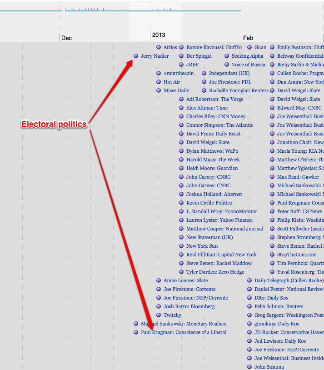Viewport: 324px width, 370px height.
Task: Click the Electoral politics annotation label
Action: (x=54, y=124)
